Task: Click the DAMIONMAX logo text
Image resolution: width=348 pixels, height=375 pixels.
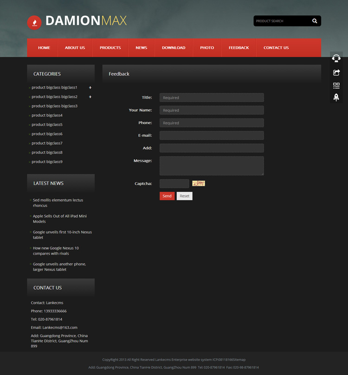Action: point(86,21)
